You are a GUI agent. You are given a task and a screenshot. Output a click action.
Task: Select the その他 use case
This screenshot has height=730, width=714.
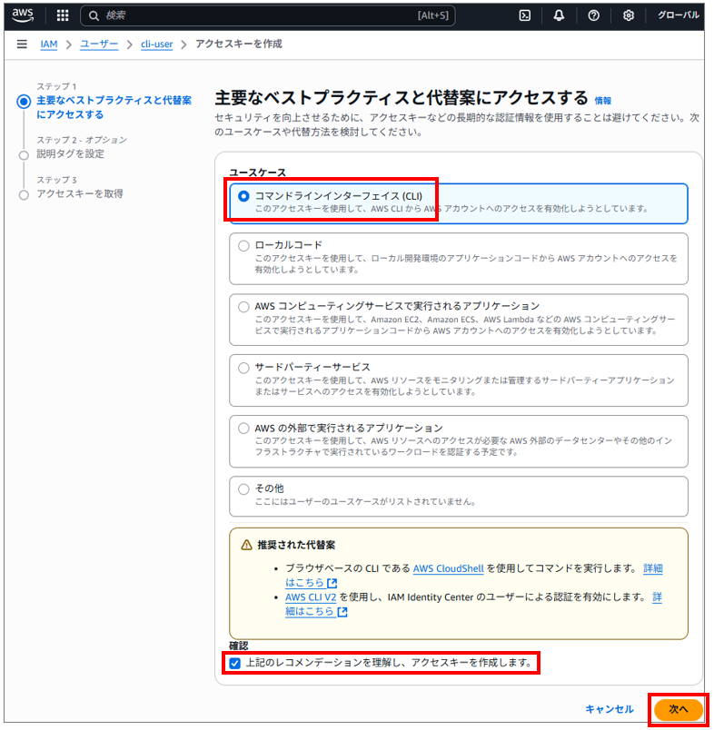459,496
